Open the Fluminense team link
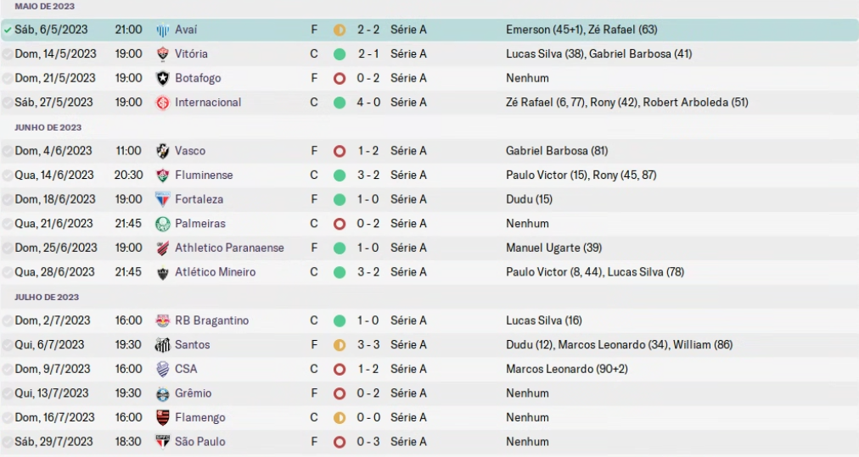 [204, 176]
